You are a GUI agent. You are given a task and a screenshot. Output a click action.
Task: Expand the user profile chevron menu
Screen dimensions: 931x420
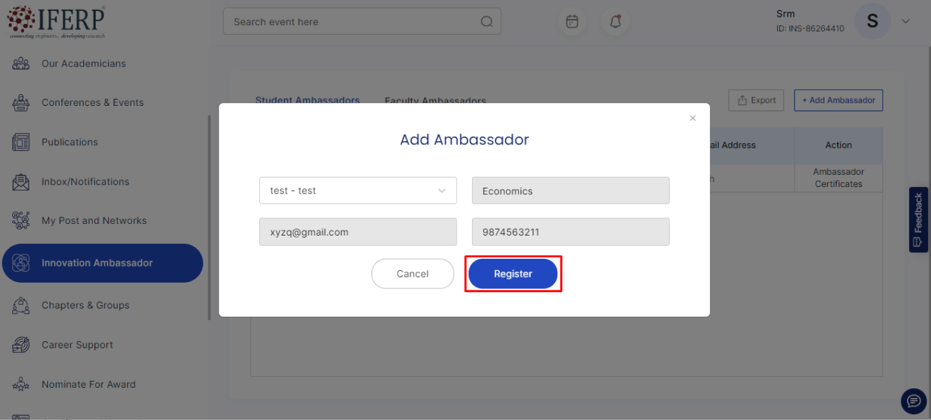[x=906, y=21]
